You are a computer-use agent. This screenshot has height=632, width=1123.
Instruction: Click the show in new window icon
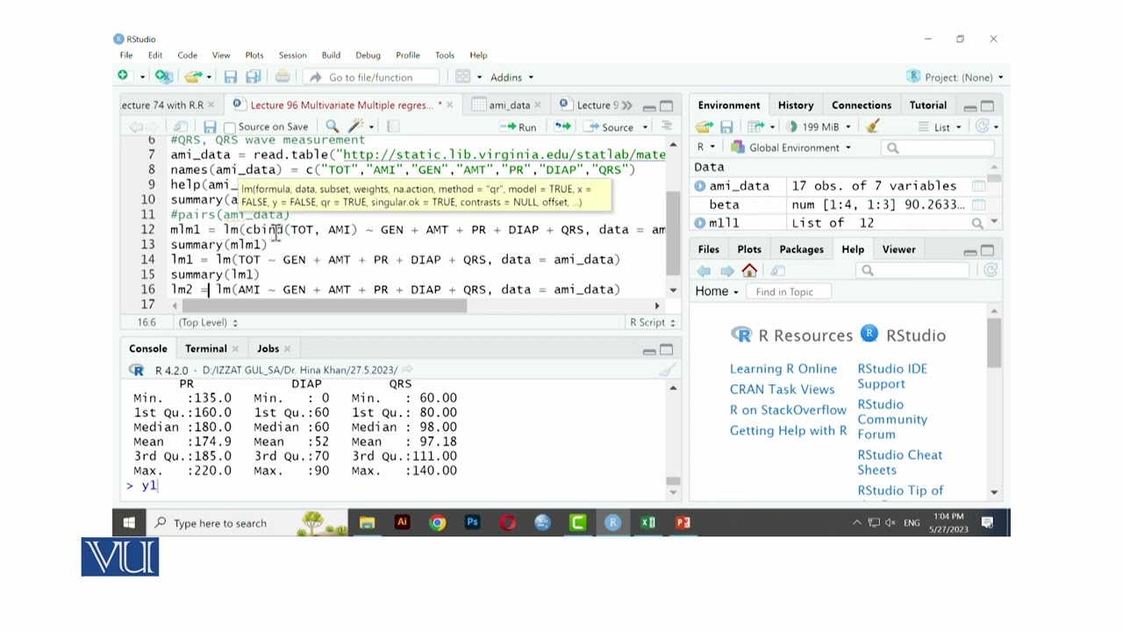tap(181, 126)
